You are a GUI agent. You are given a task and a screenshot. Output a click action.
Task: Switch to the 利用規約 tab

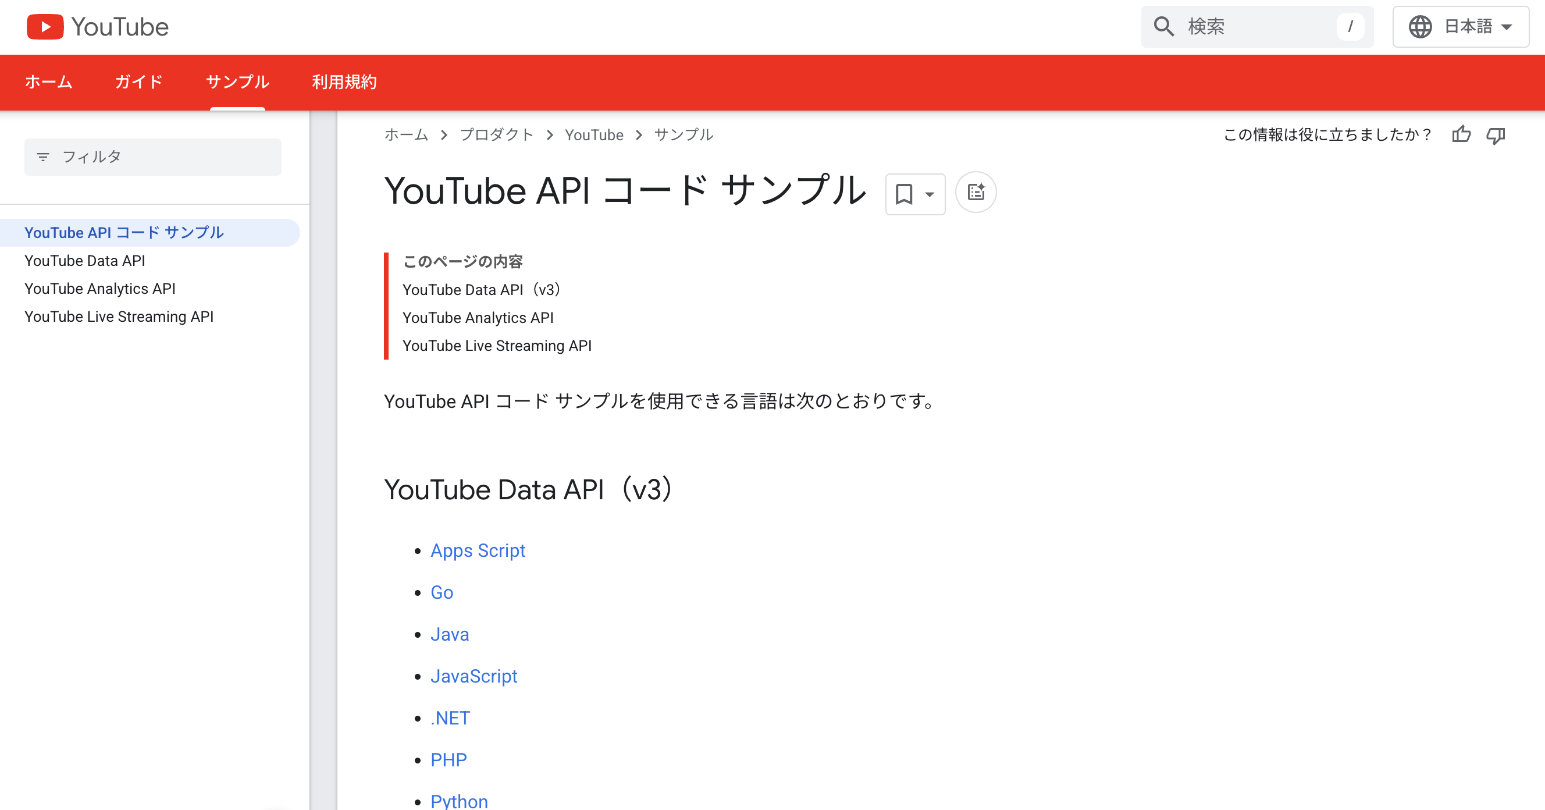point(344,82)
